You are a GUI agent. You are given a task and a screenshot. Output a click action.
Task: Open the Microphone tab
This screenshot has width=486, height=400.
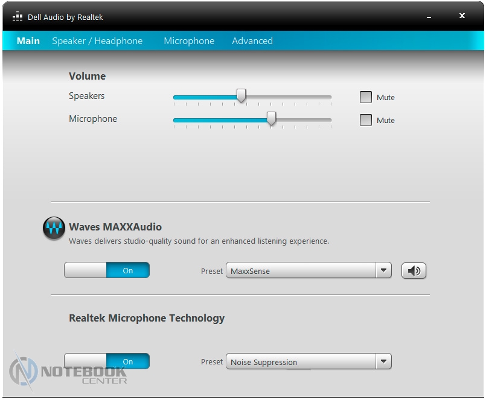point(189,41)
